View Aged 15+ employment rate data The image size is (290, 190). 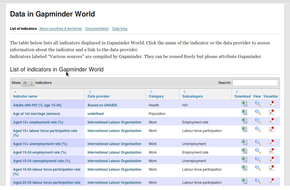[x=258, y=121]
